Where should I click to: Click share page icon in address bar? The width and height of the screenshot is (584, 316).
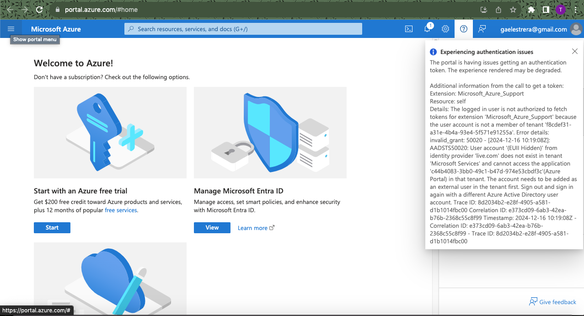(498, 10)
